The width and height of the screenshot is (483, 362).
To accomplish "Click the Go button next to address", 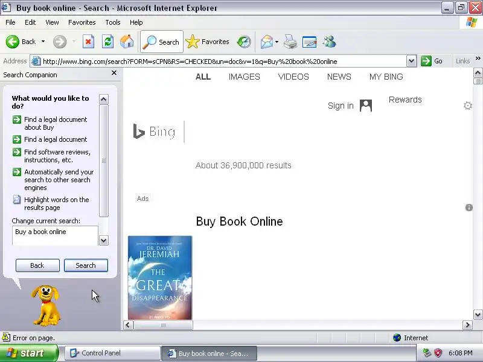I will coord(432,61).
